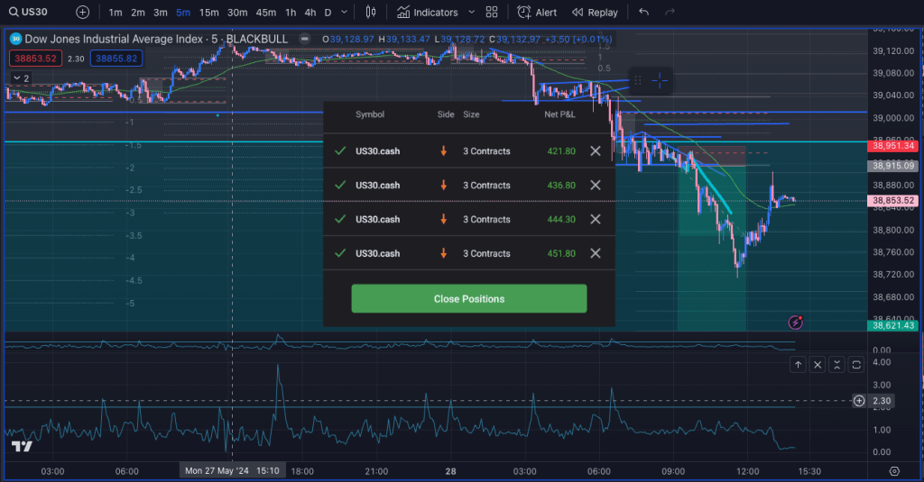Expand the timeframe dropdown arrow after D
The width and height of the screenshot is (924, 482).
[346, 13]
